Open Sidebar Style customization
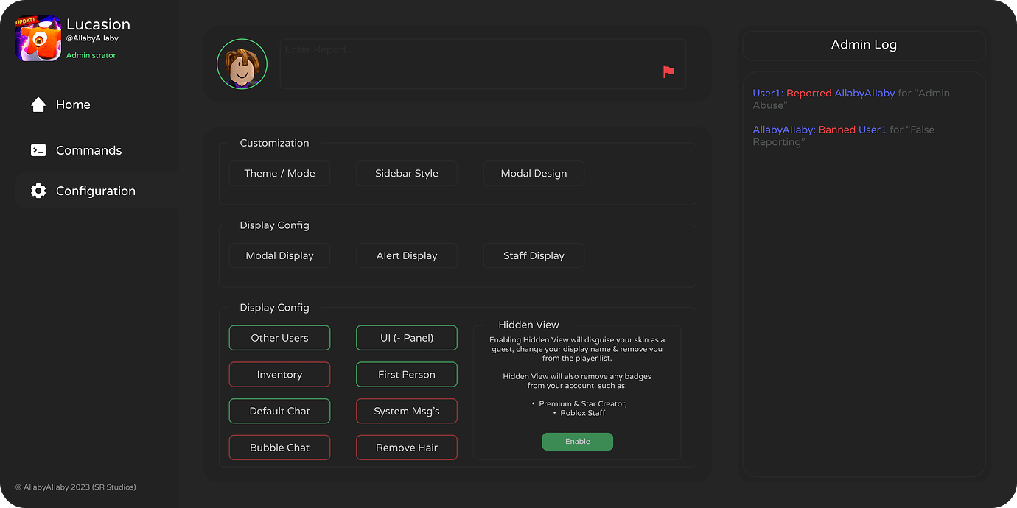The height and width of the screenshot is (508, 1017). click(x=407, y=174)
